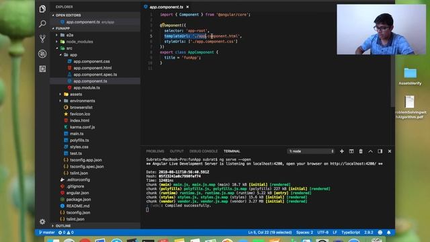Open the Search view in activity bar
The height and width of the screenshot is (242, 430).
coord(42,24)
